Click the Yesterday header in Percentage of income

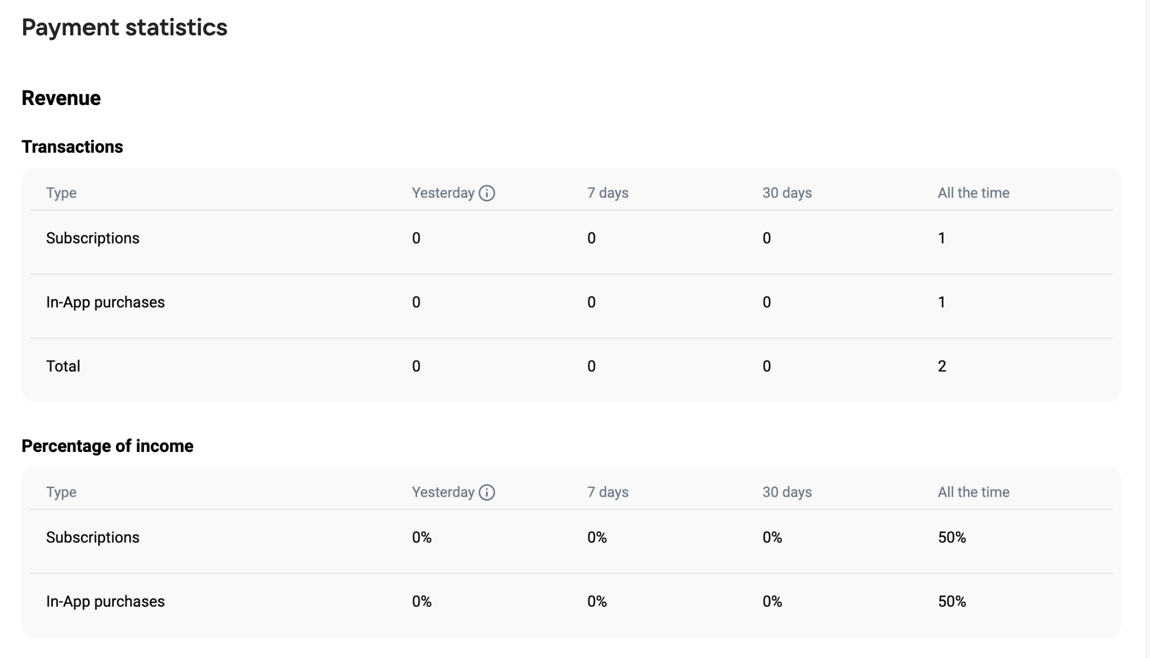point(443,492)
